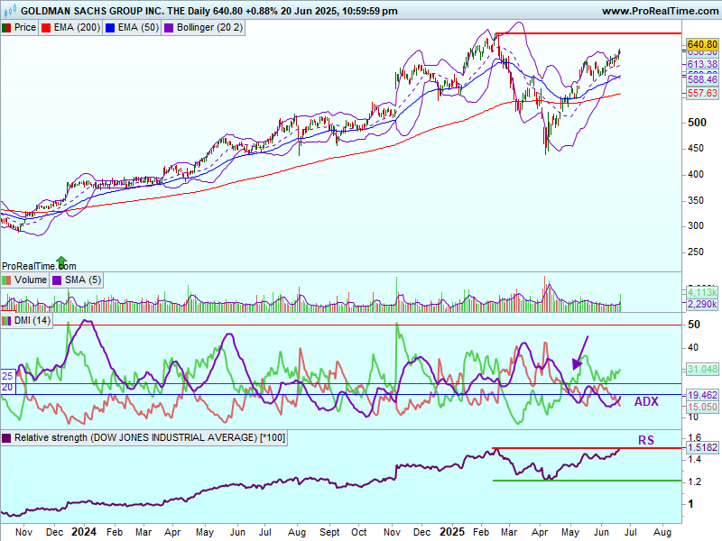Click the Volume legend bar icon
The image size is (722, 541).
pyautogui.click(x=7, y=280)
